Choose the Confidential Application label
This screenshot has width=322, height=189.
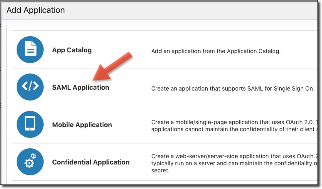click(x=91, y=162)
